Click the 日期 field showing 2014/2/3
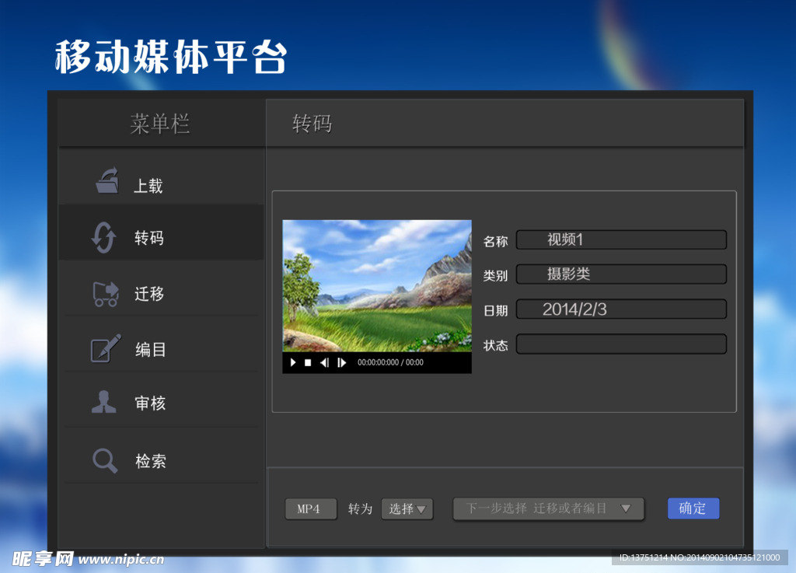 click(621, 309)
